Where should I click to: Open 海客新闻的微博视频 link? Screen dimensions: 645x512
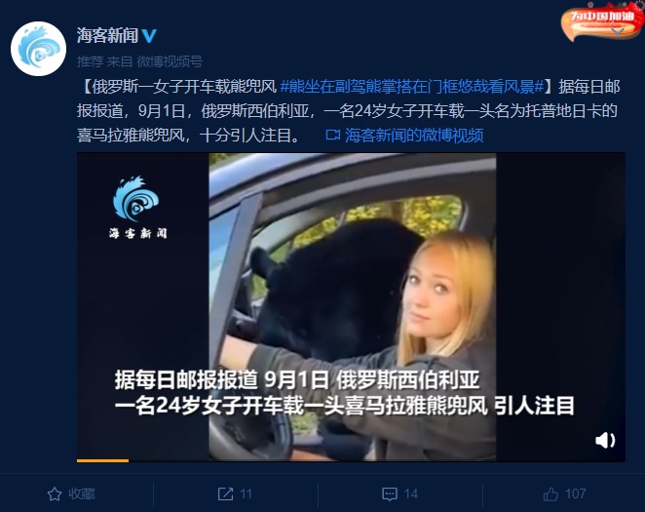[414, 135]
